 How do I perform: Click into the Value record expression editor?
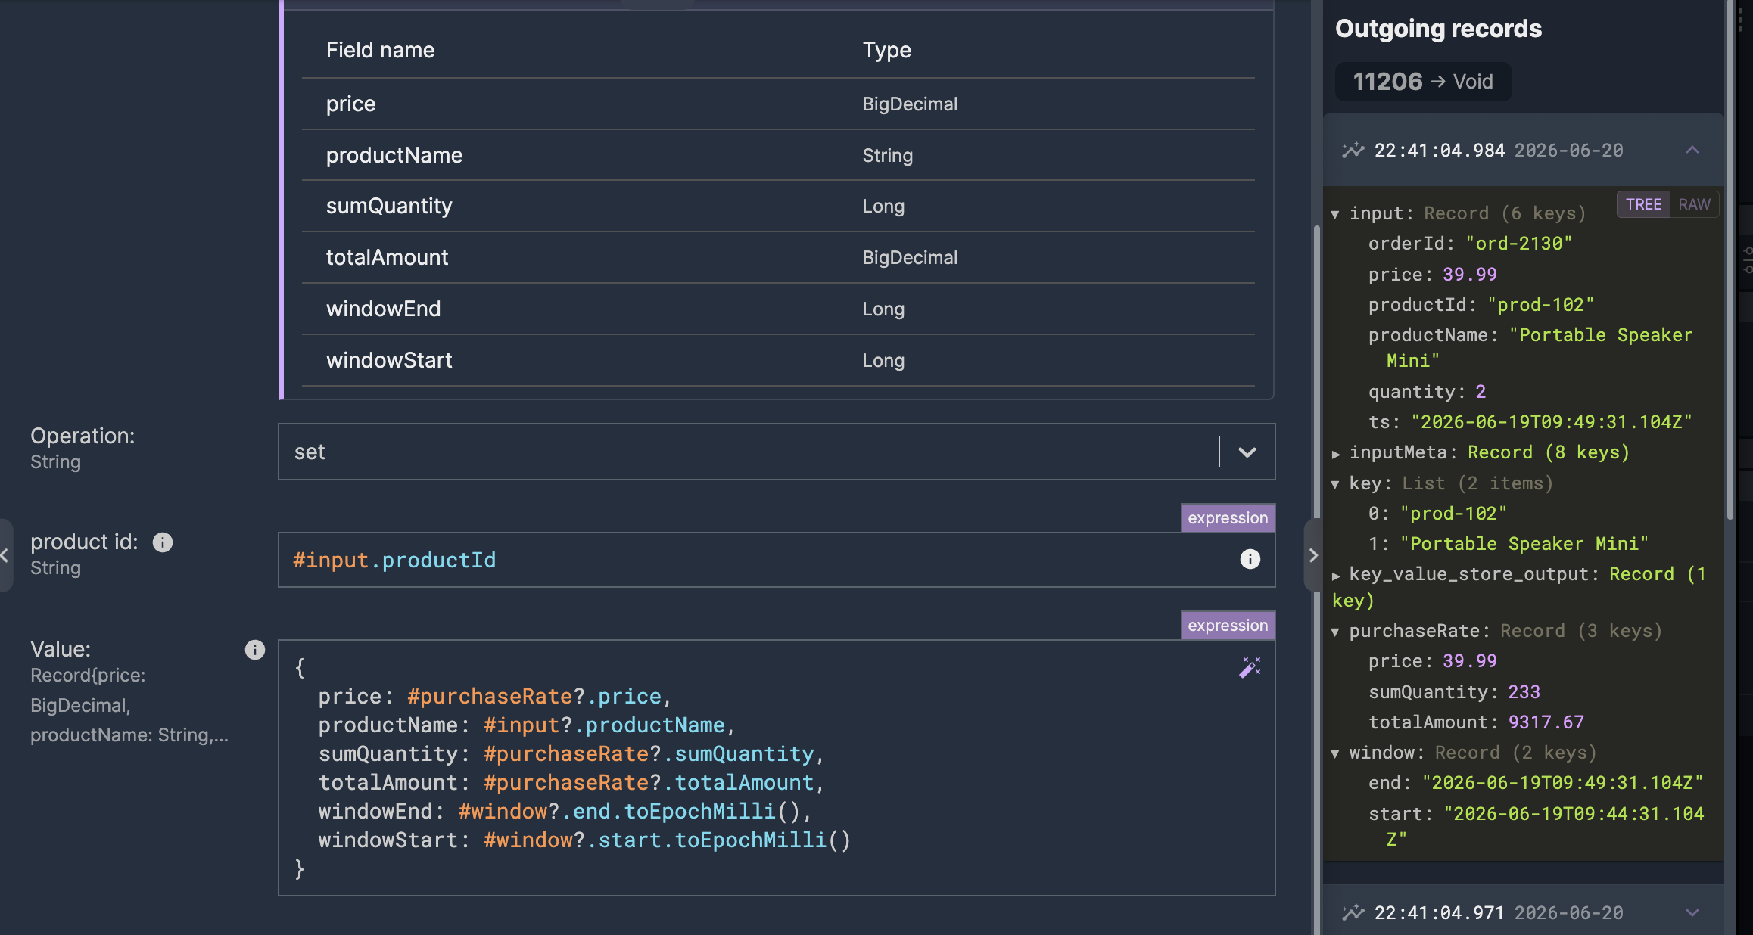776,768
